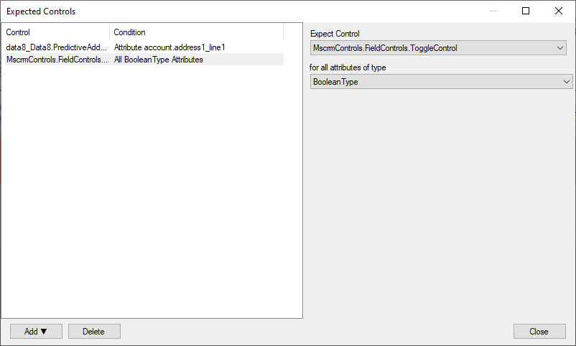
Task: Select the MscrmControls.FieldControls... list row
Action: point(56,60)
